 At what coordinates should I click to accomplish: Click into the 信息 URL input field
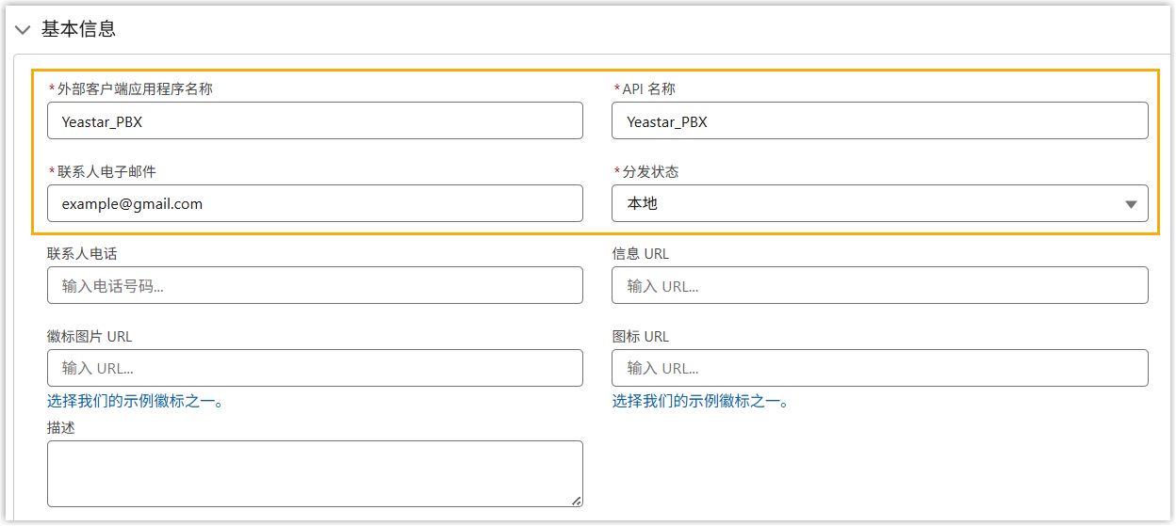point(879,286)
